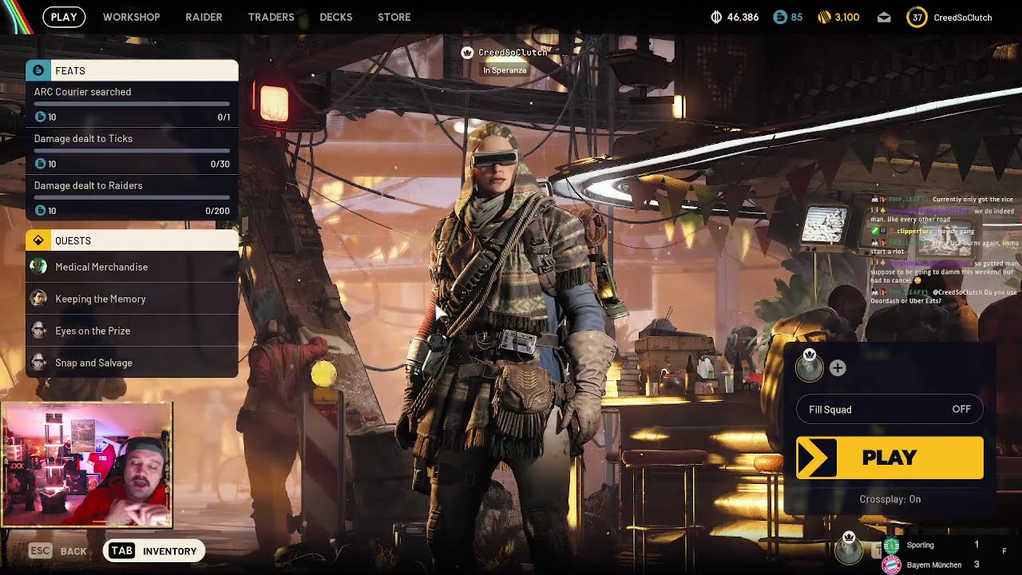Click the crowned avatar beside the football scoreboard

coord(849,548)
